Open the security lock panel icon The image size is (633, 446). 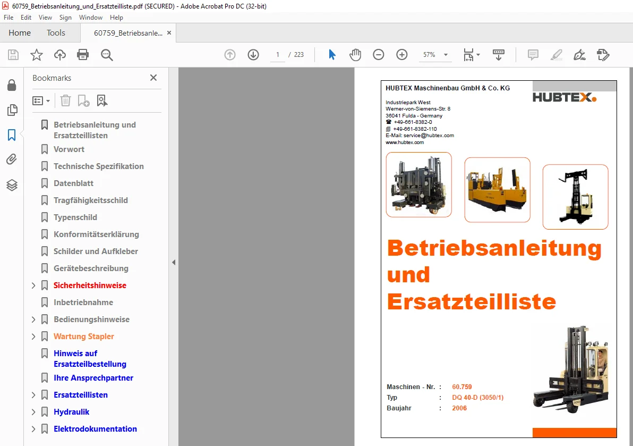[12, 85]
